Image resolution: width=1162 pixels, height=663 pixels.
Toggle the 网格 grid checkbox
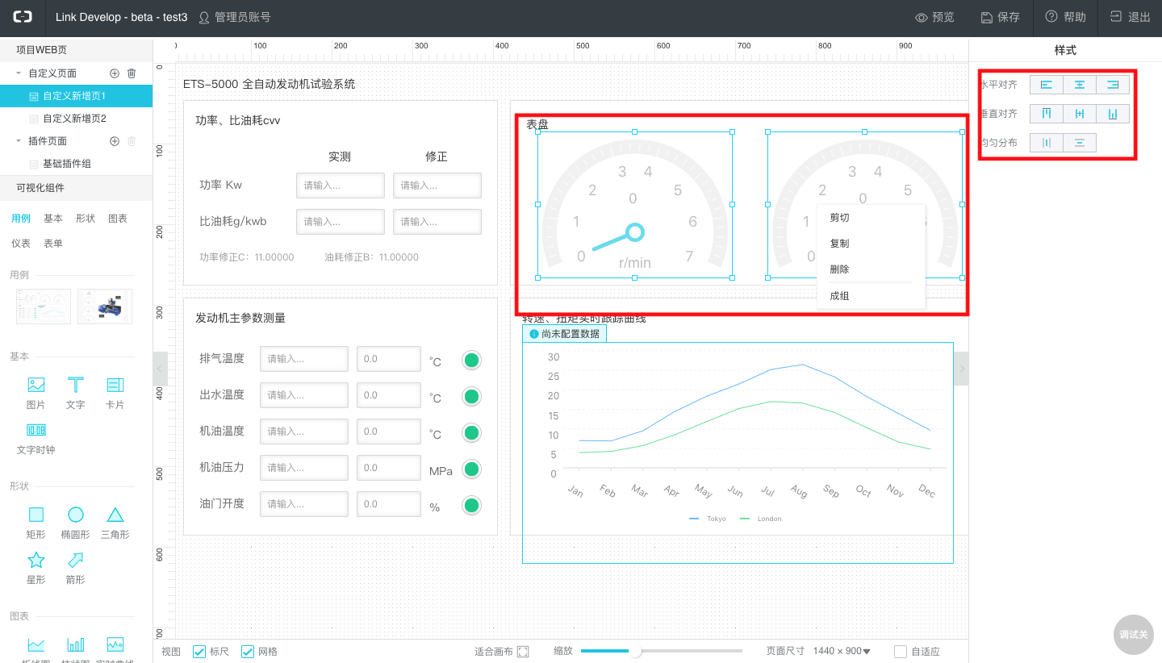pyautogui.click(x=248, y=652)
